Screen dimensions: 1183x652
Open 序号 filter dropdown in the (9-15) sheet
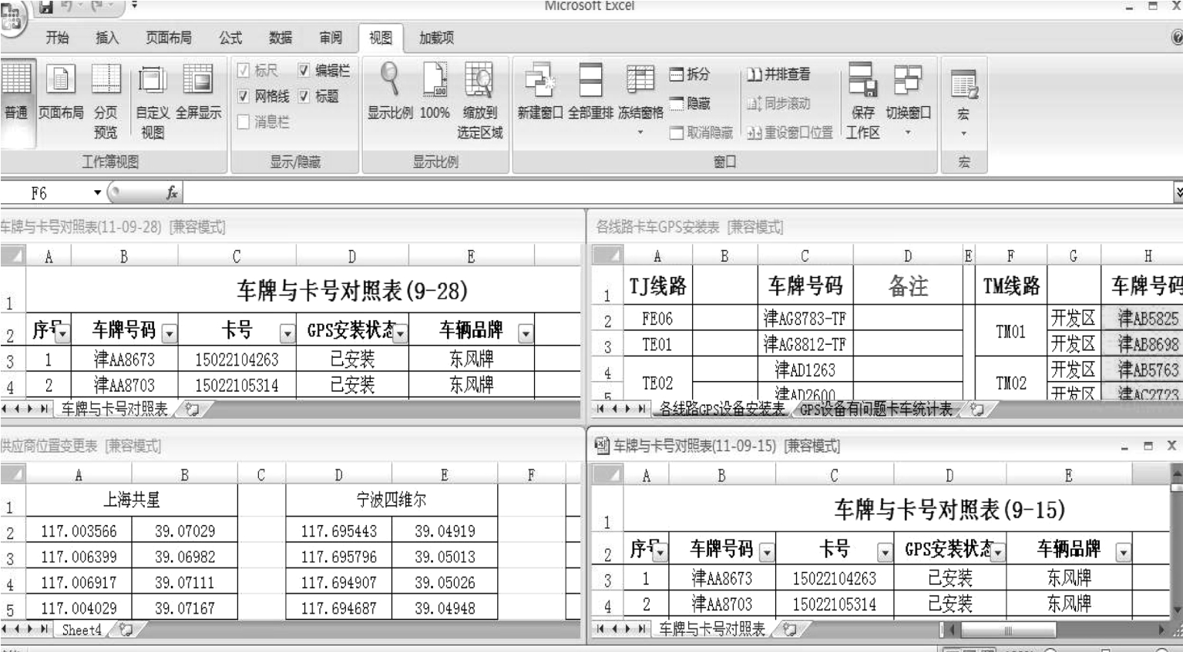[x=660, y=552]
